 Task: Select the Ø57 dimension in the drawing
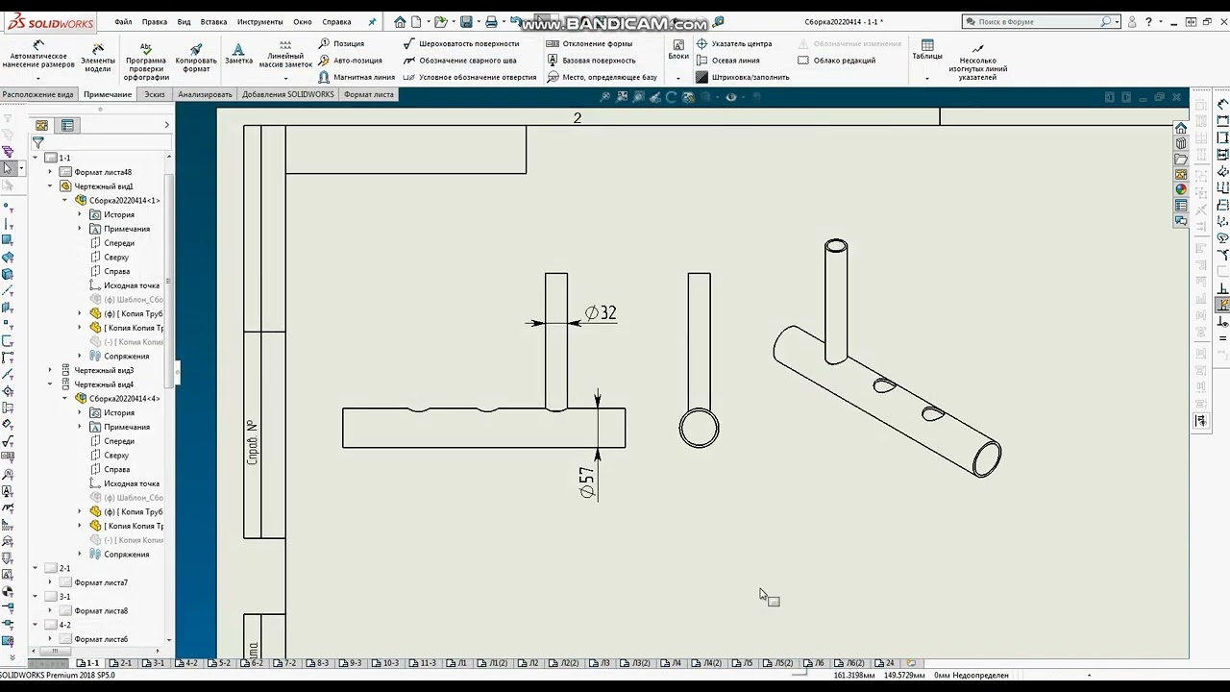click(587, 482)
